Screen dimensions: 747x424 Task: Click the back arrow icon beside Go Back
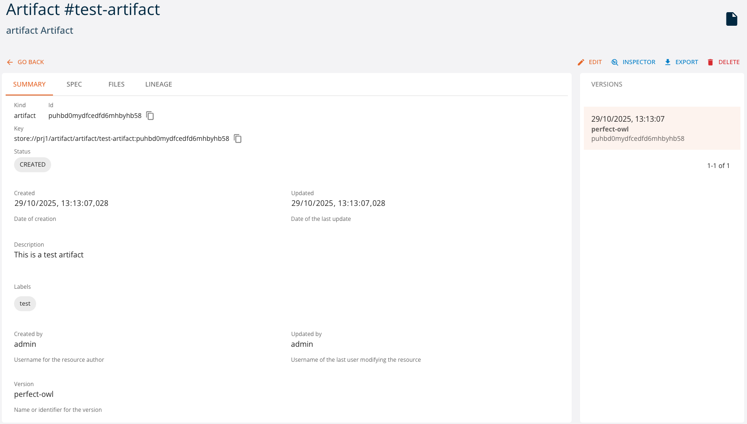(x=10, y=62)
